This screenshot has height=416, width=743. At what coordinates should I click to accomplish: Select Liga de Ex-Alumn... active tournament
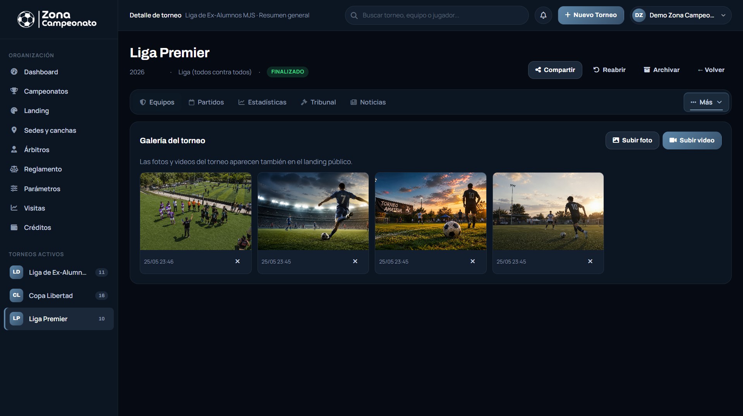59,272
